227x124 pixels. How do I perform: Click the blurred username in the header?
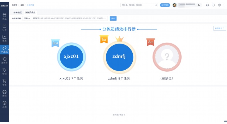187,5
